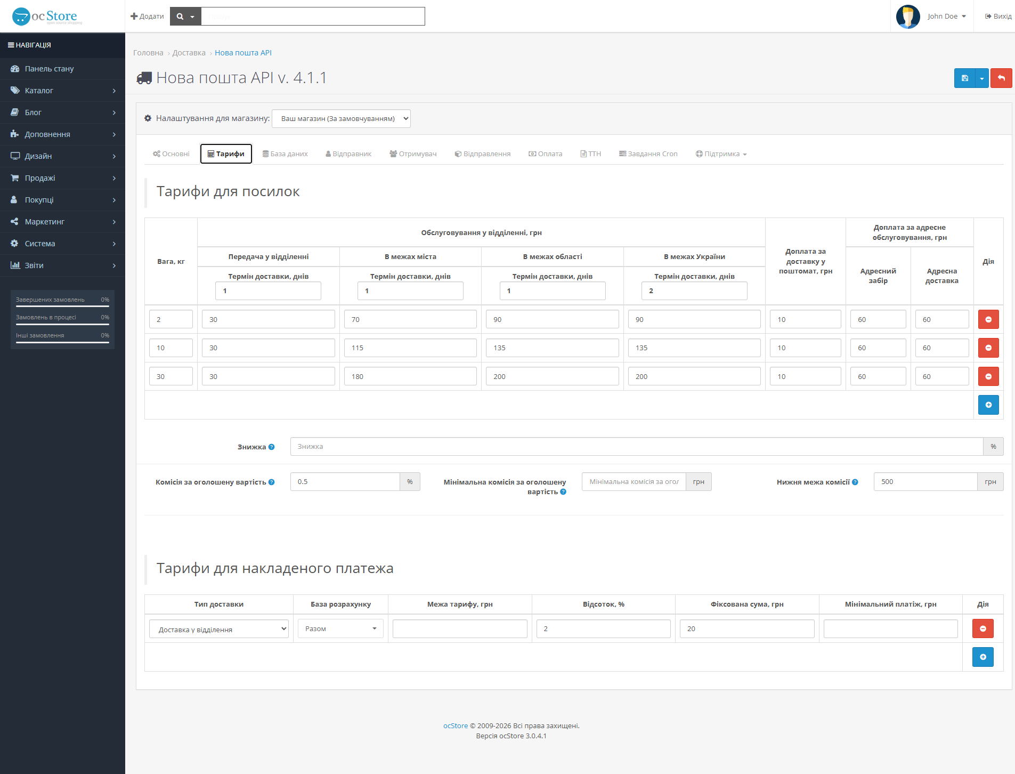Expand the Дизайн sidebar menu
The width and height of the screenshot is (1015, 774).
coord(62,156)
